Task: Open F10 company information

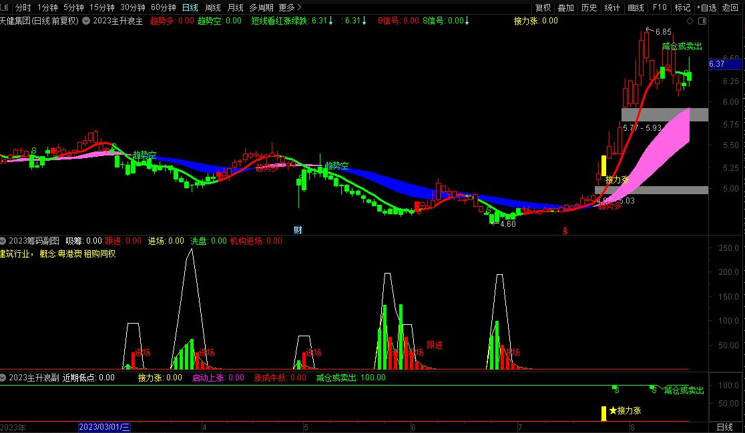Action: 659,7
